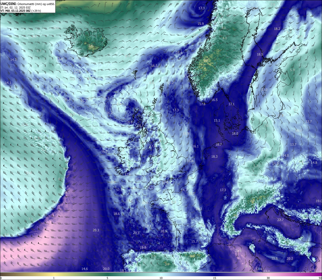Click the 13.0 value on the map
This screenshot has height=280, width=322.
click(264, 90)
